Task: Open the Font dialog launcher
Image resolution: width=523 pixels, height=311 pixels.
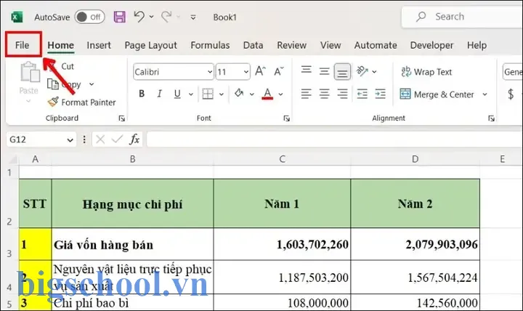Action: click(286, 118)
